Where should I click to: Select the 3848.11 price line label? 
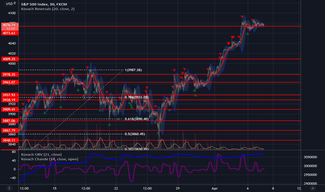(10, 140)
